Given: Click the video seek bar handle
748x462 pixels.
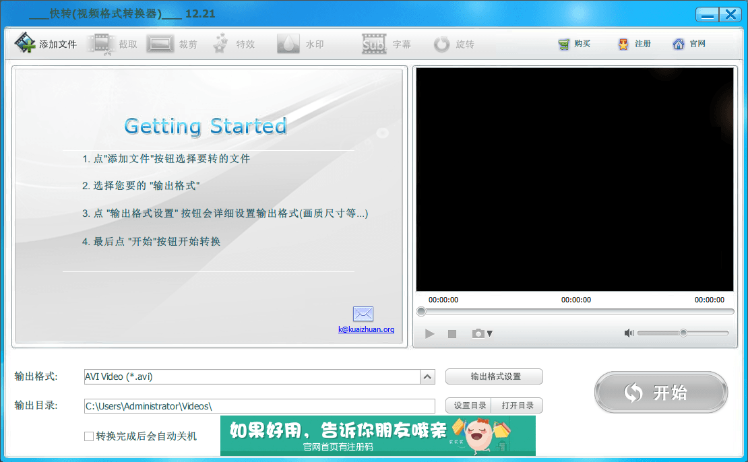Looking at the screenshot, I should tap(420, 311).
